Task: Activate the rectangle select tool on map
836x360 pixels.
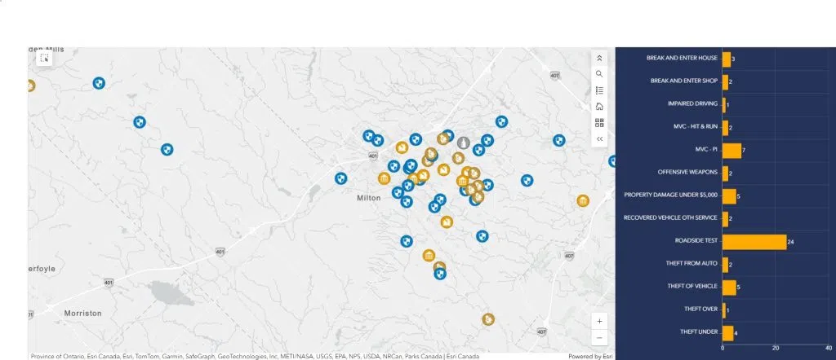Action: [44, 59]
